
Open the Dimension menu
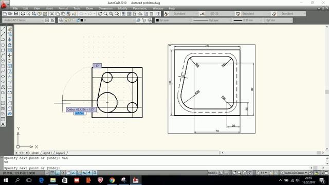pyautogui.click(x=105, y=8)
